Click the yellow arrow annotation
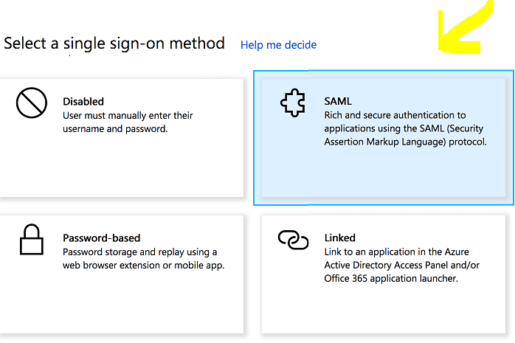Screen dimensions: 515x343 click(466, 28)
